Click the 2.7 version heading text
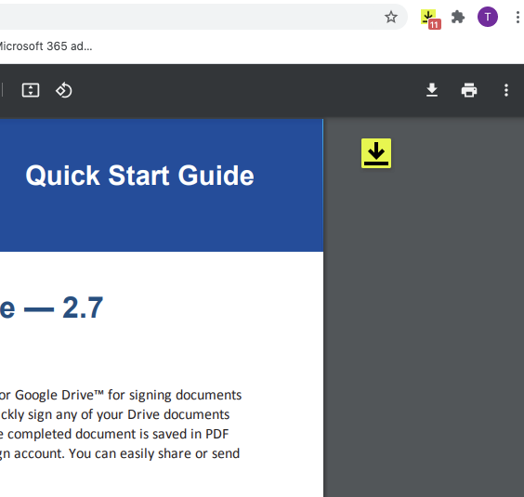The width and height of the screenshot is (524, 497). click(x=83, y=307)
